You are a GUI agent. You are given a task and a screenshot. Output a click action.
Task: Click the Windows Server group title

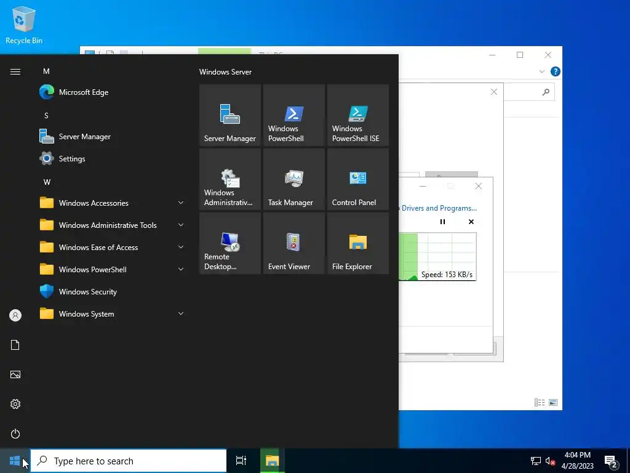tap(225, 72)
